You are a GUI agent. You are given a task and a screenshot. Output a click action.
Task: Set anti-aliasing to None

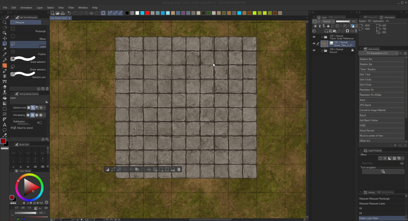[28, 115]
